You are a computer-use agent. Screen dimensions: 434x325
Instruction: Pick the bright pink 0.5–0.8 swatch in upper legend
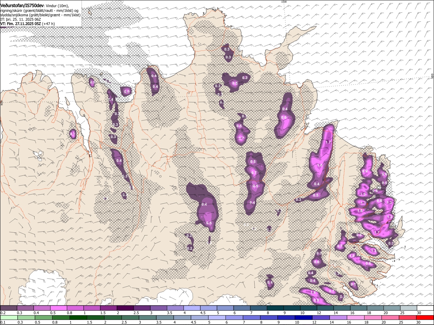58,308
